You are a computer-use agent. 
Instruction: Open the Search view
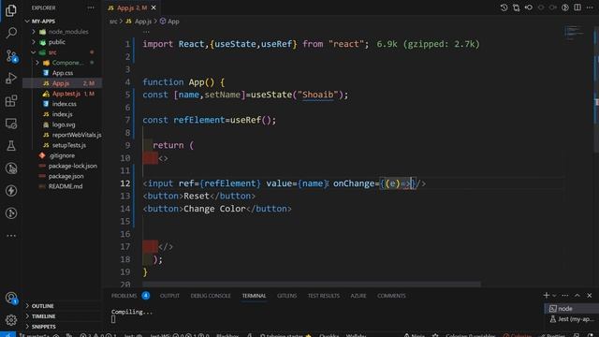coord(11,33)
